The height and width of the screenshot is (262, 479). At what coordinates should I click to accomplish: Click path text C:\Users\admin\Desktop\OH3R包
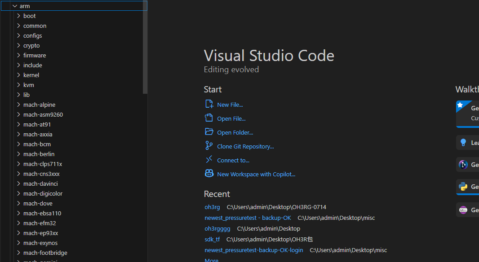pos(270,240)
